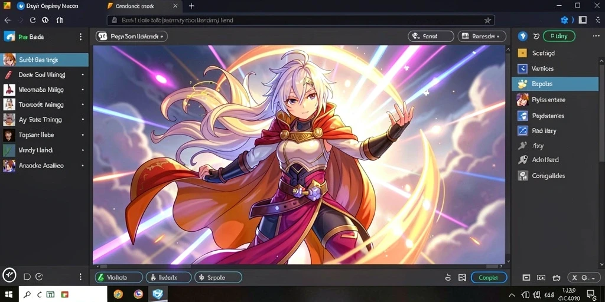This screenshot has width=605, height=302.
Task: Click the browser reload icon
Action: coord(33,20)
